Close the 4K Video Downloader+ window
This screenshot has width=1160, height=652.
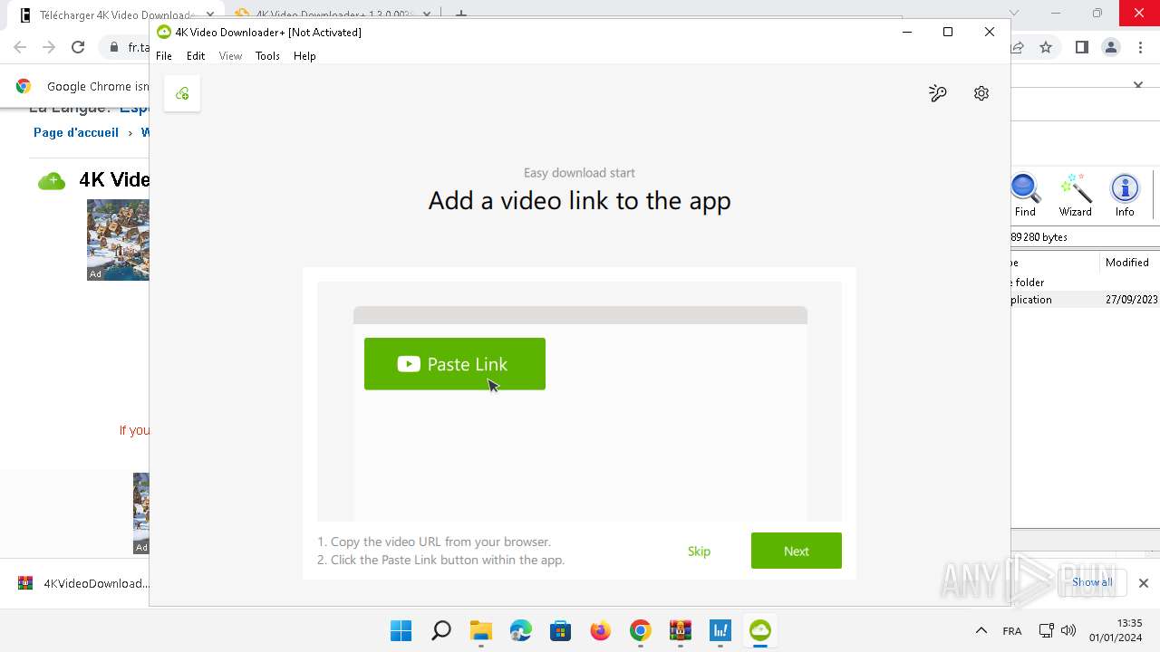click(990, 32)
